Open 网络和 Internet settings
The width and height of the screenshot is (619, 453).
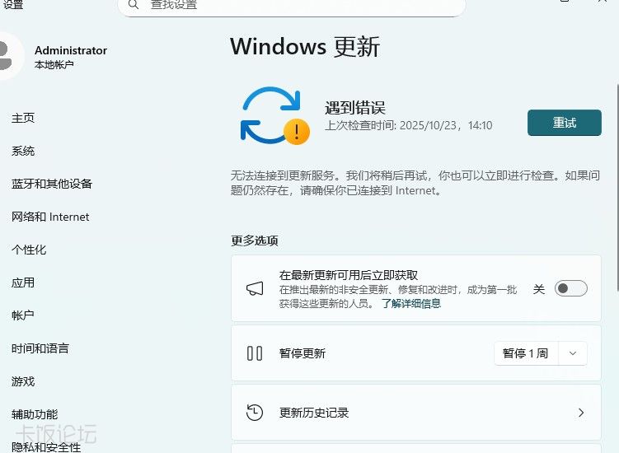50,217
